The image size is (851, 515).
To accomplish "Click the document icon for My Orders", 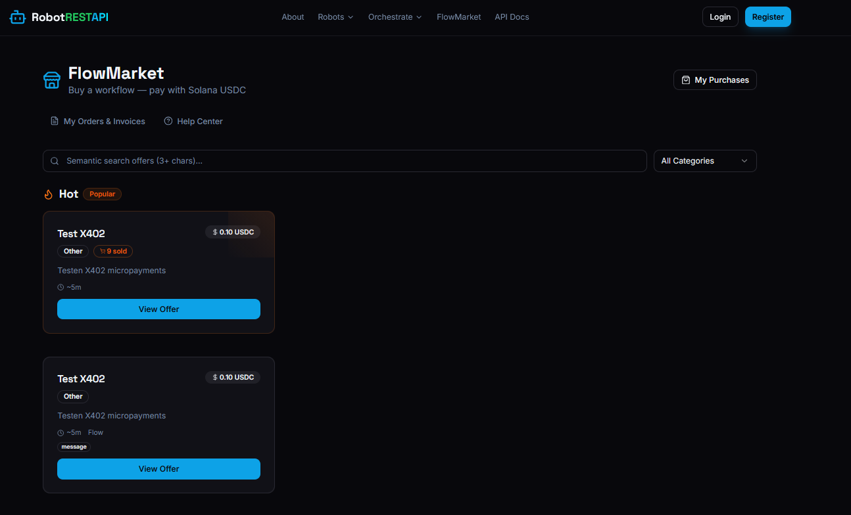I will pyautogui.click(x=55, y=121).
